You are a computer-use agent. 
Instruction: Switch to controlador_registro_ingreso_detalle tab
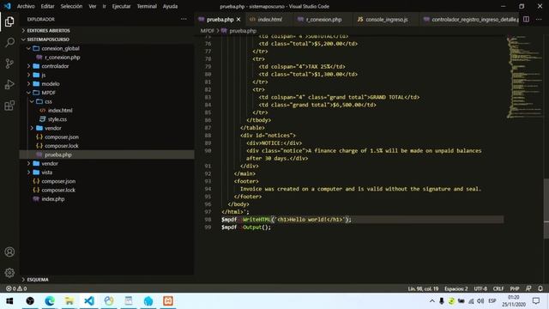471,20
